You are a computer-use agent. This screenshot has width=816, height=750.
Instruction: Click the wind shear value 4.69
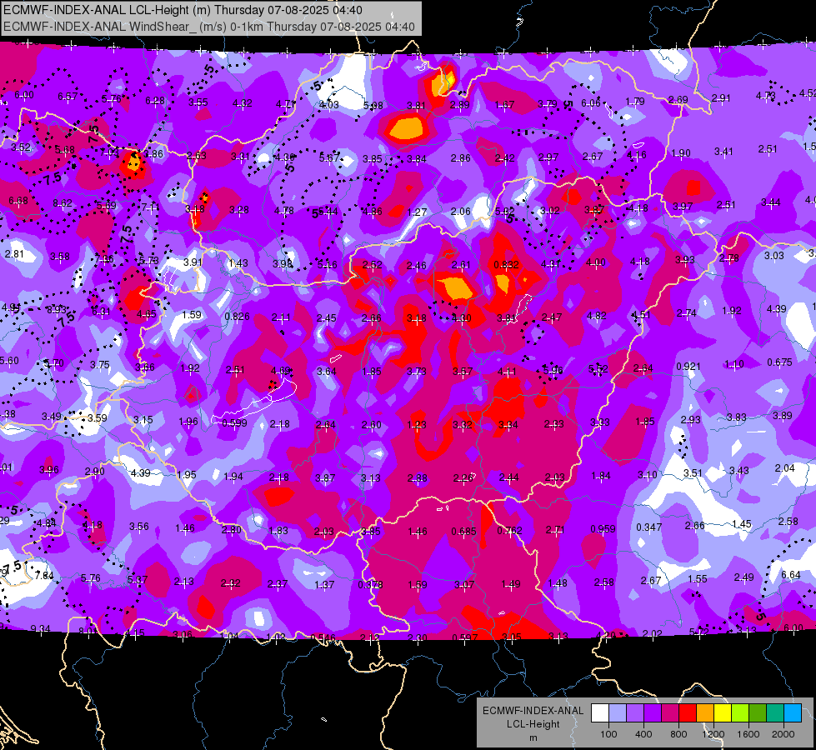click(281, 371)
